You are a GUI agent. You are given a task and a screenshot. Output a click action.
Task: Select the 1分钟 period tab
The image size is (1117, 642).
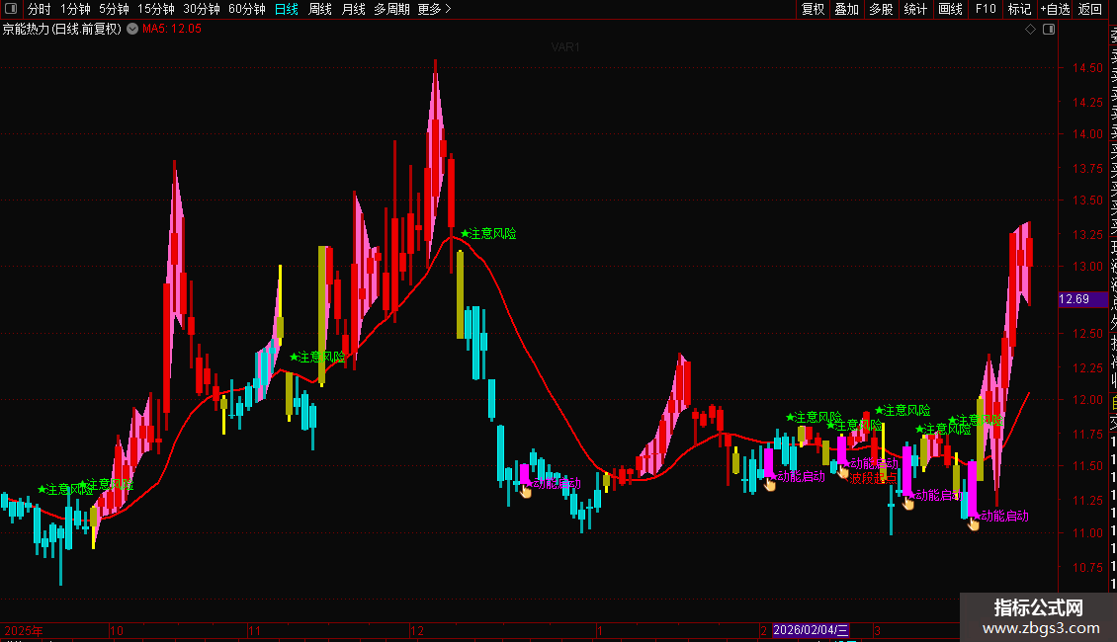(x=75, y=9)
